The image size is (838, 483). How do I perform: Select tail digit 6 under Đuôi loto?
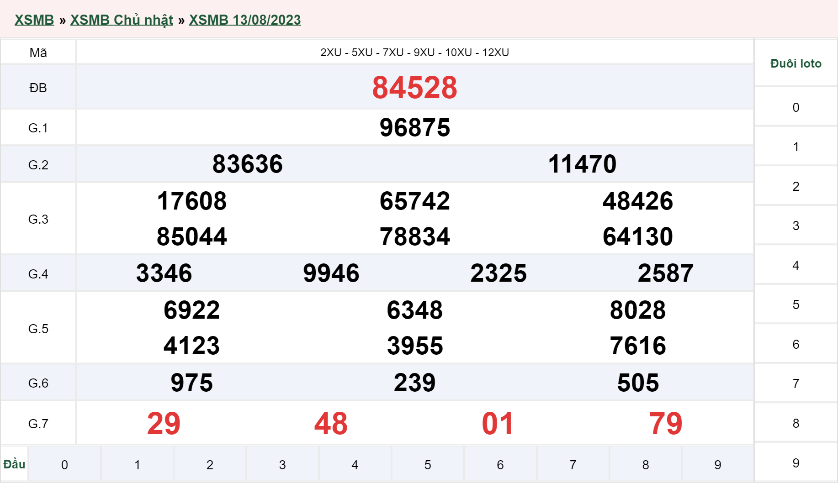click(x=796, y=344)
